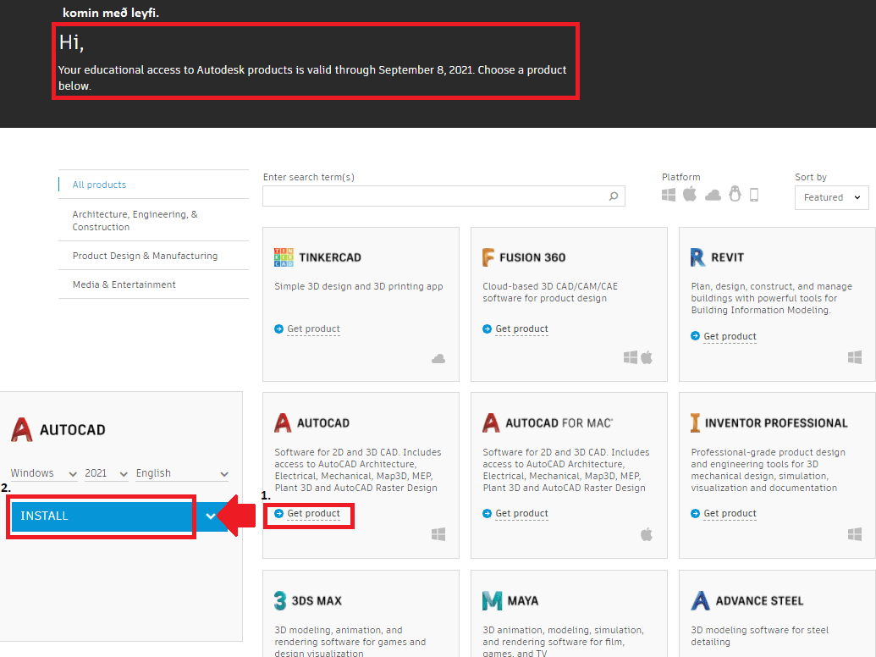Select All products category
The height and width of the screenshot is (657, 876).
click(99, 185)
